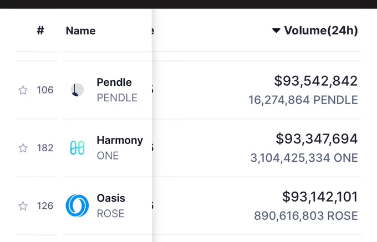Select Pendle volume $93,542,842
377x242 pixels.
point(316,81)
